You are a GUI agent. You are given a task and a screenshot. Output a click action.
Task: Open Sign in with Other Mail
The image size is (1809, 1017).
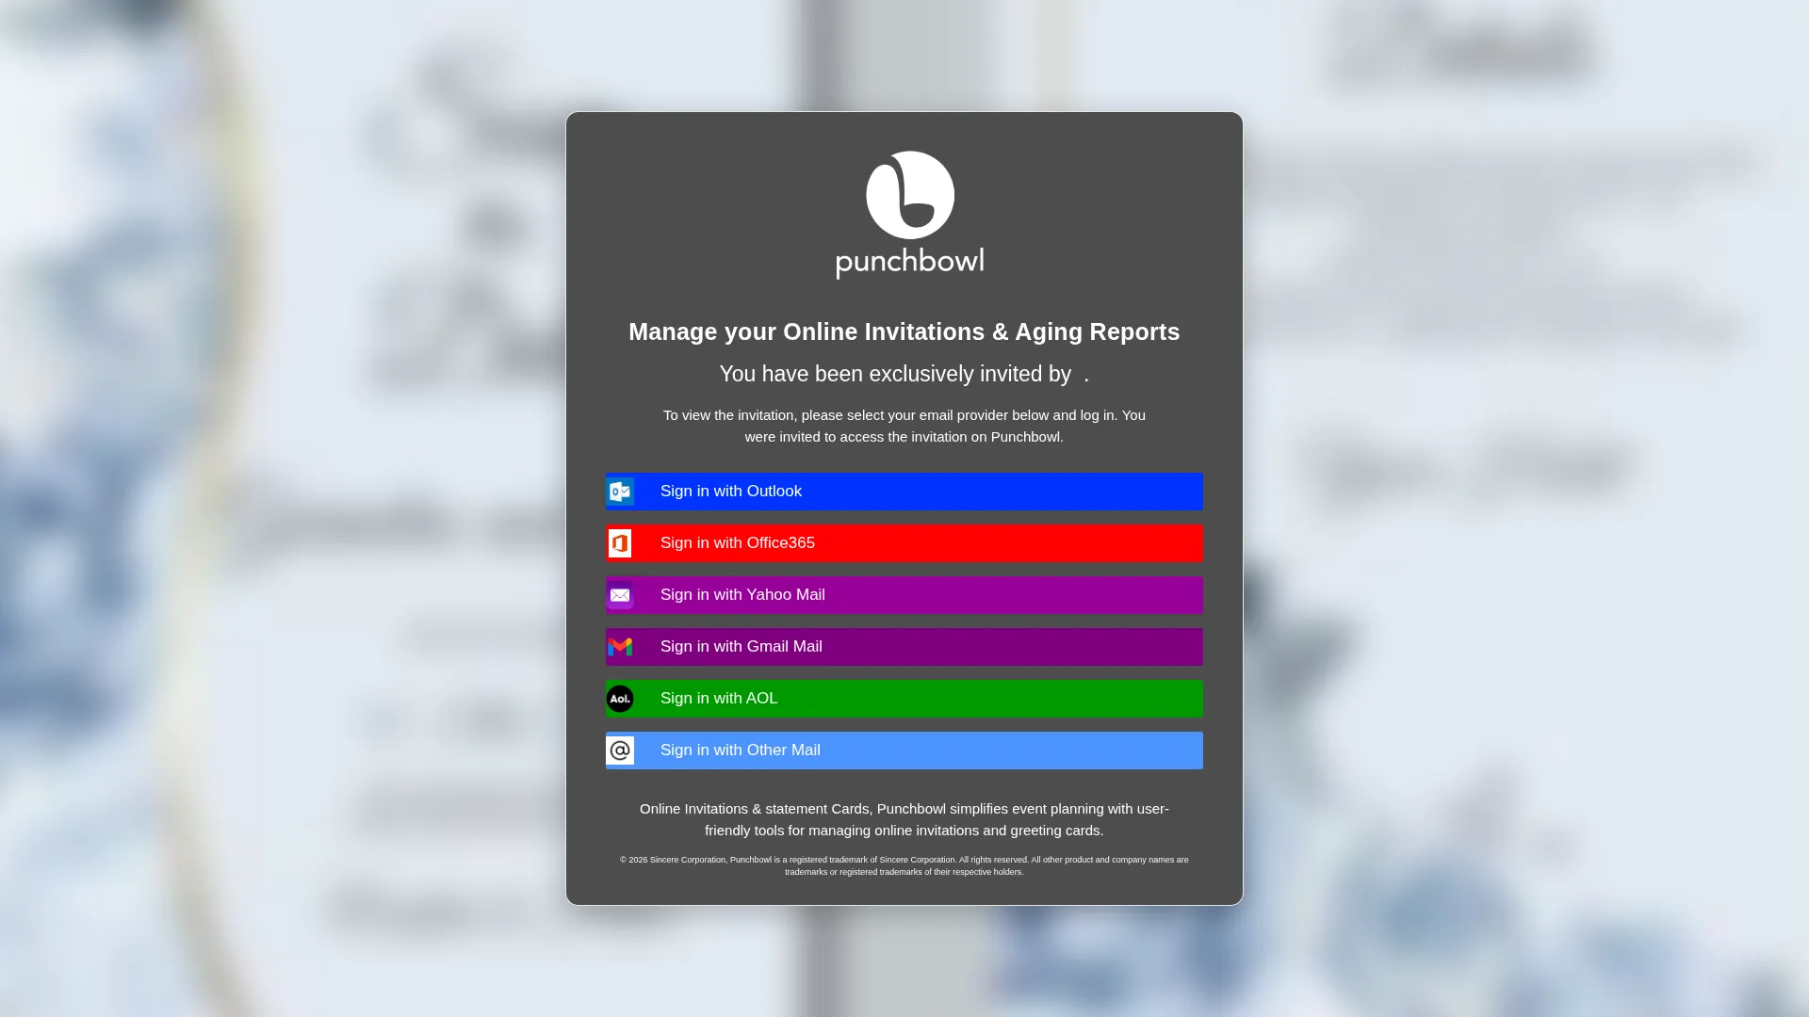click(904, 751)
